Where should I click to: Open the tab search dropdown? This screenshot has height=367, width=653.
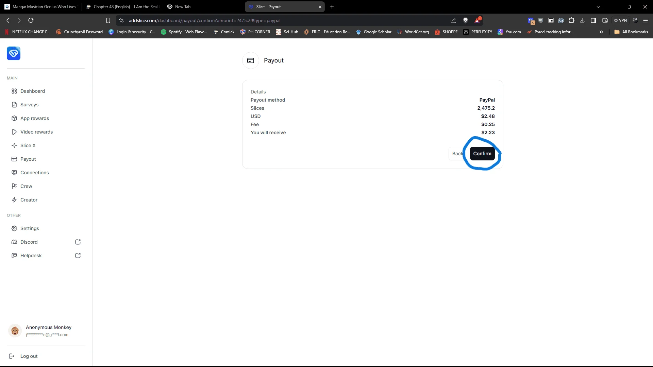tap(598, 6)
